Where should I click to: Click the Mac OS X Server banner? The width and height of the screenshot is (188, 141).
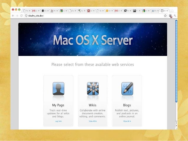(x=93, y=39)
